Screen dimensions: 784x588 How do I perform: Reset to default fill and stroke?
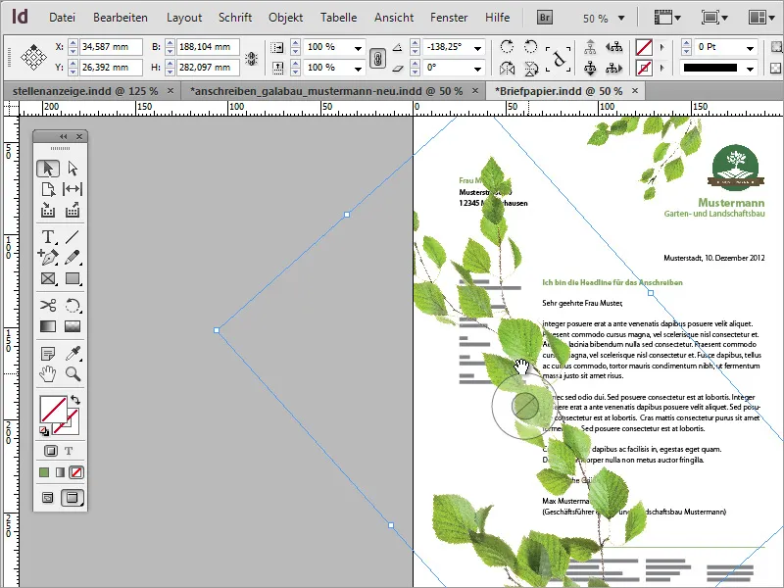pos(44,431)
